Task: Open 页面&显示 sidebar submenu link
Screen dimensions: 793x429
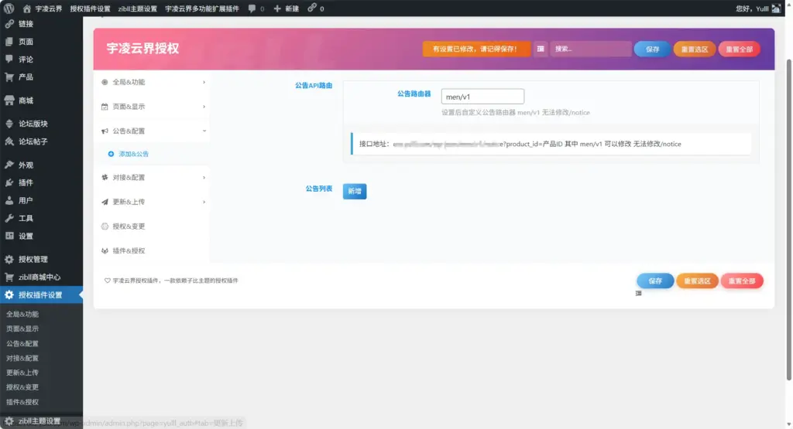Action: (x=22, y=329)
